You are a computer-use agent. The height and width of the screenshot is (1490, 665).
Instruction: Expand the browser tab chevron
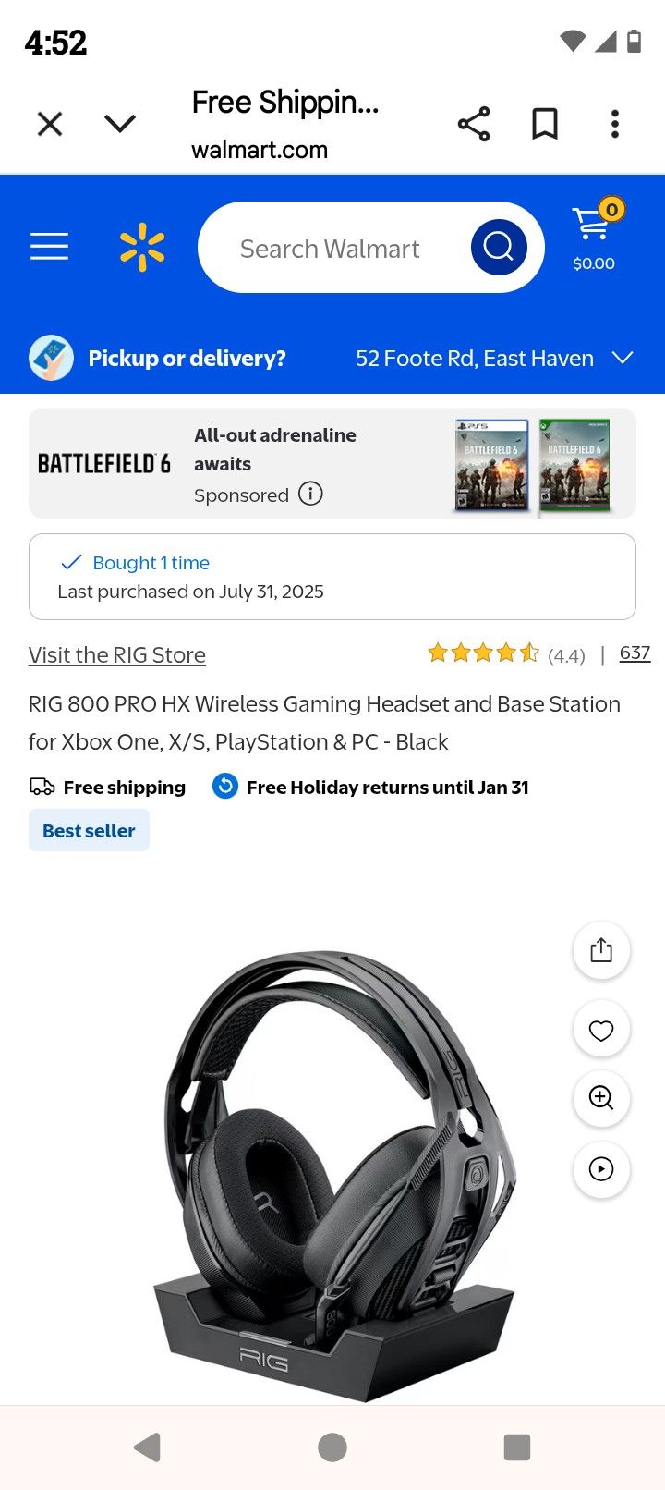[120, 124]
